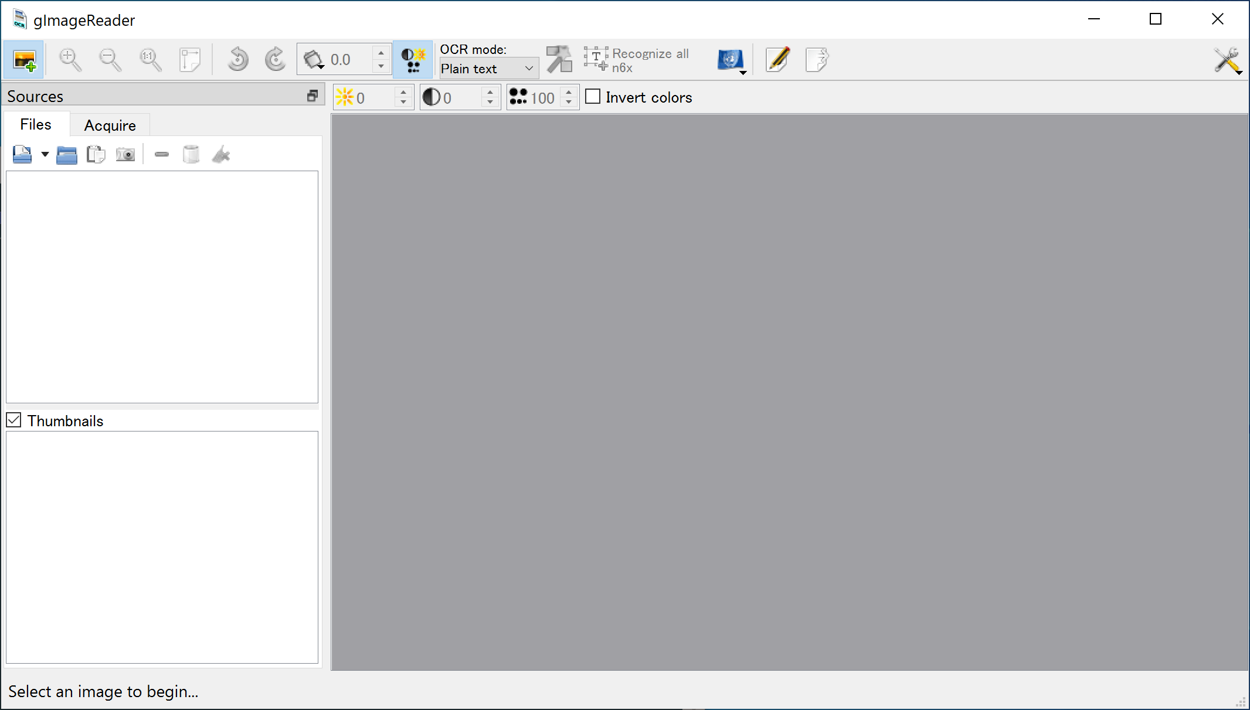Expand the brightness value stepper
This screenshot has height=710, width=1250.
403,91
